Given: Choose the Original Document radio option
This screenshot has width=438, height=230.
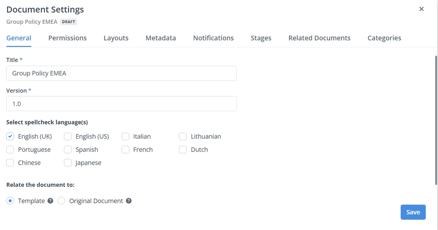Looking at the screenshot, I should click(x=61, y=201).
